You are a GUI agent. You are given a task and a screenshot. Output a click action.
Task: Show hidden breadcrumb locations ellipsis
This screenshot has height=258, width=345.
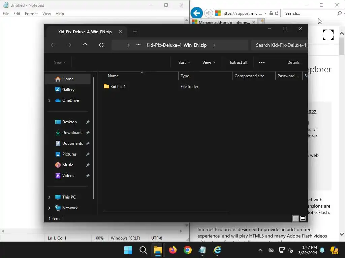coord(138,45)
